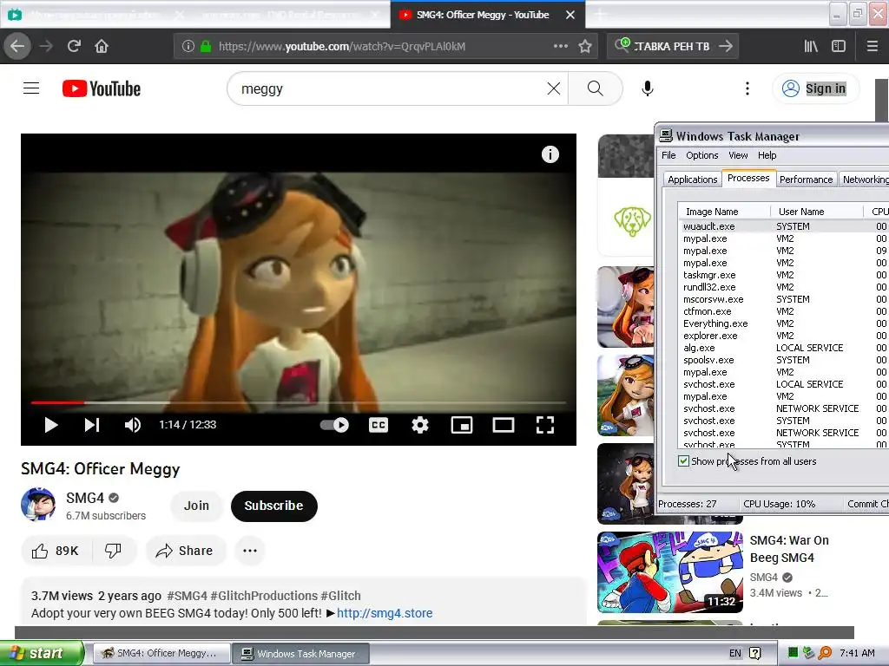The width and height of the screenshot is (889, 666).
Task: Sign in to YouTube
Action: 815,88
